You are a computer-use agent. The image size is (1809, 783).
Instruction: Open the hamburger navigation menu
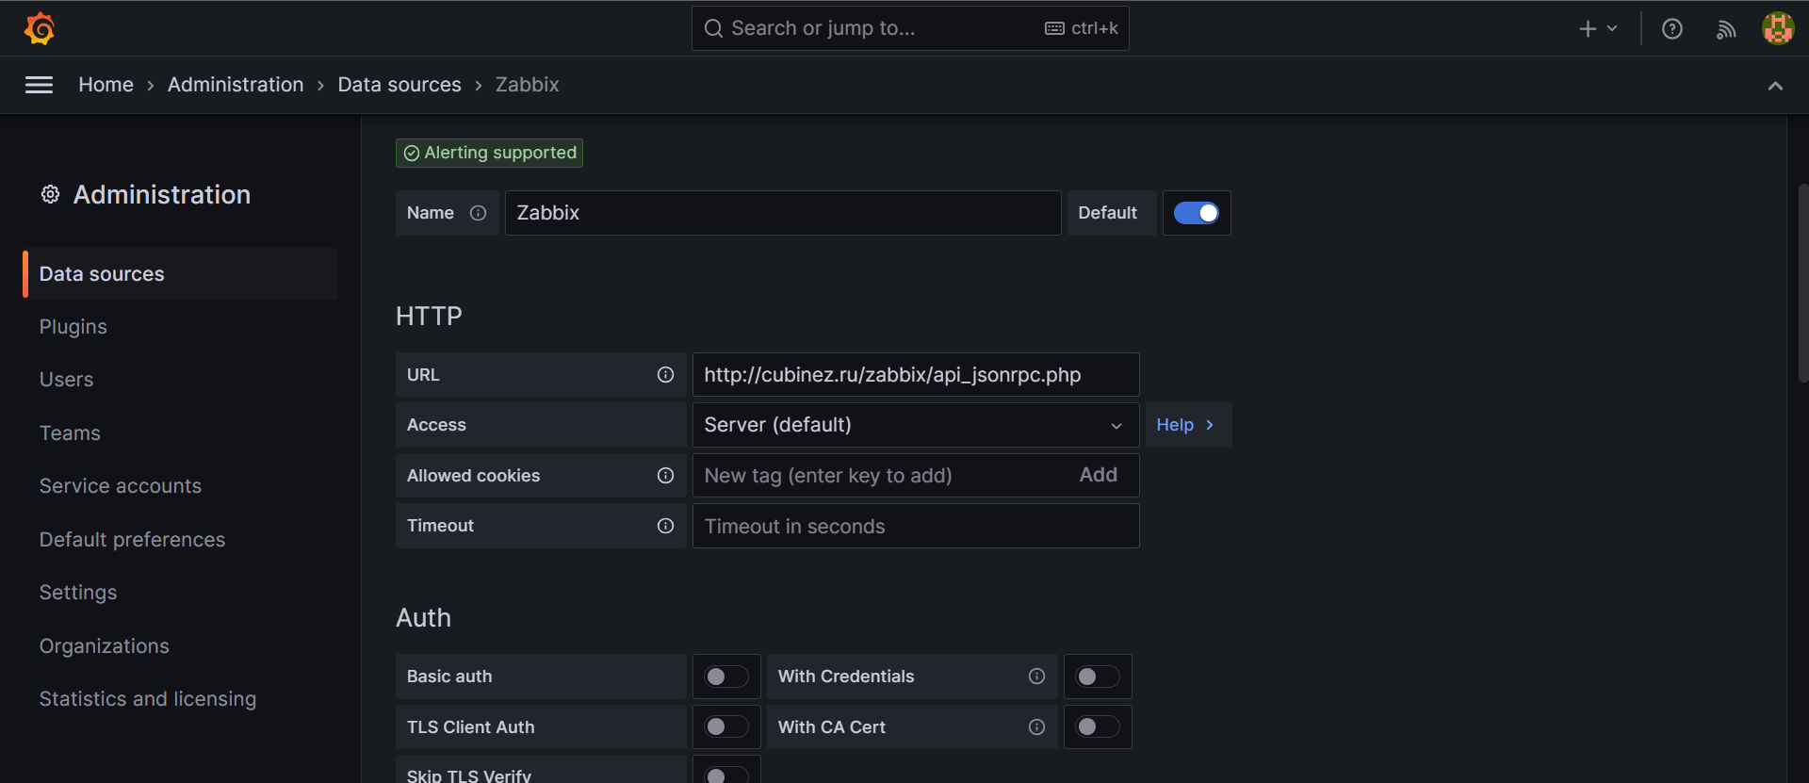[x=39, y=85]
